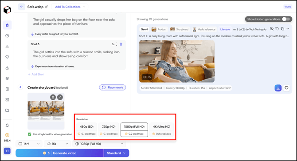Click the 'Shot 1 : A cozy living room' prompt
Screen dimensions: 297x161
coord(214,36)
